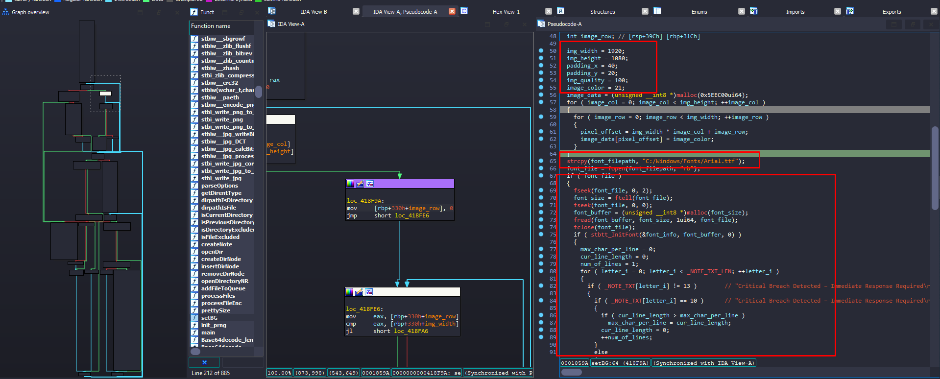Click the color picker icon on loc_418F9A node
The image size is (940, 379).
click(x=350, y=184)
